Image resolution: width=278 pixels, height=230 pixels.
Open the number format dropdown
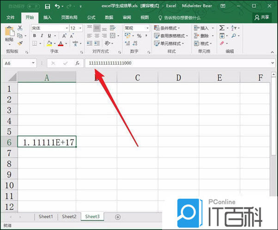pyautogui.click(x=147, y=28)
